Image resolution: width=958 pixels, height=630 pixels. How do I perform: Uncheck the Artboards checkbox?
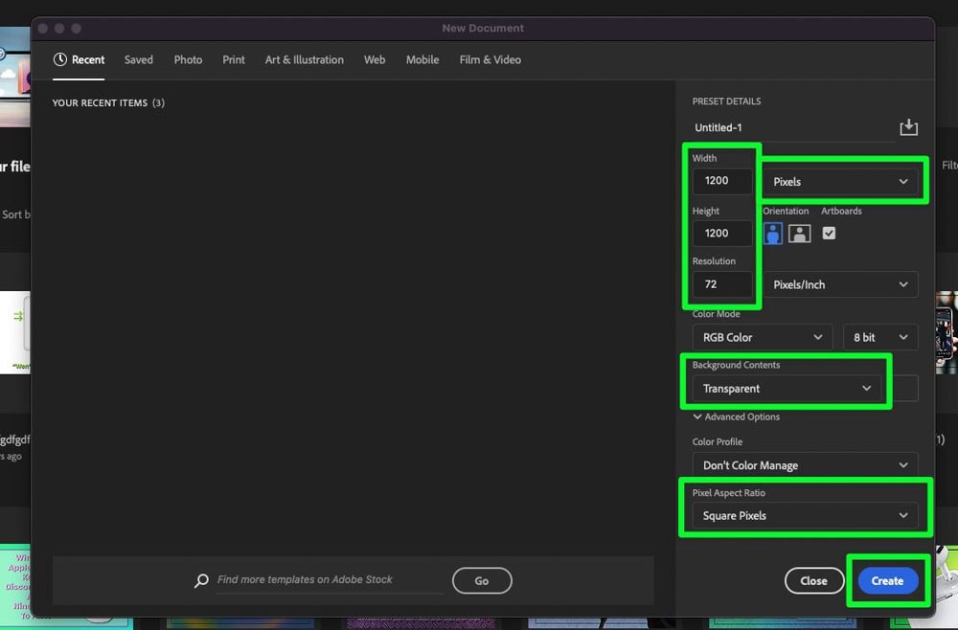[x=829, y=233]
